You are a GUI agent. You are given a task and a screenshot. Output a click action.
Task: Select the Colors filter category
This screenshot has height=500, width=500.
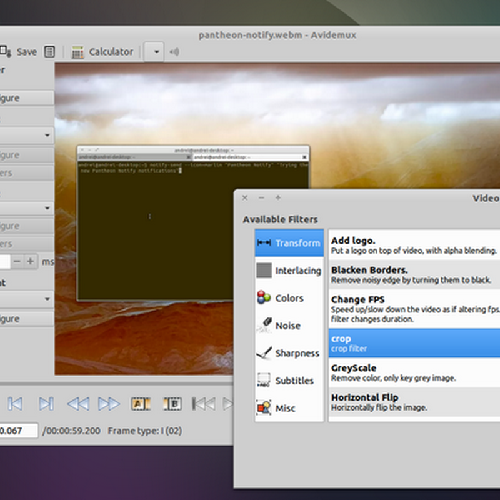(289, 298)
